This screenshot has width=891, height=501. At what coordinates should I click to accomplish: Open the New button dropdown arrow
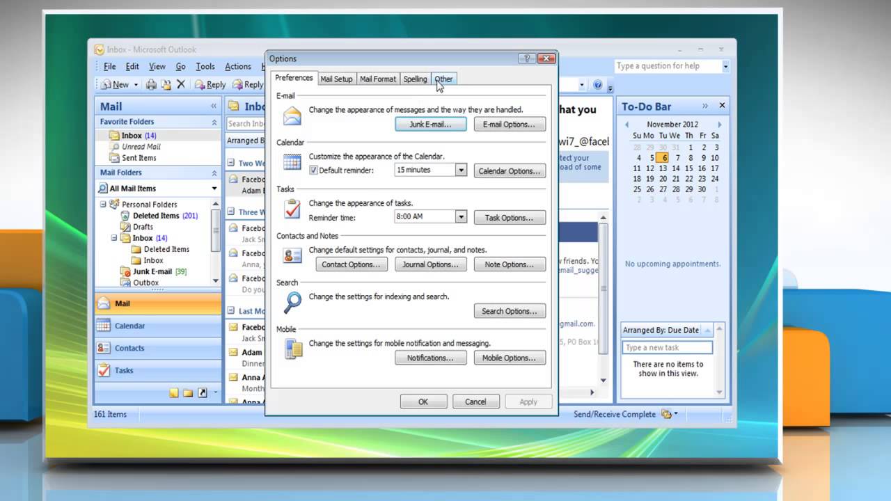(x=136, y=85)
